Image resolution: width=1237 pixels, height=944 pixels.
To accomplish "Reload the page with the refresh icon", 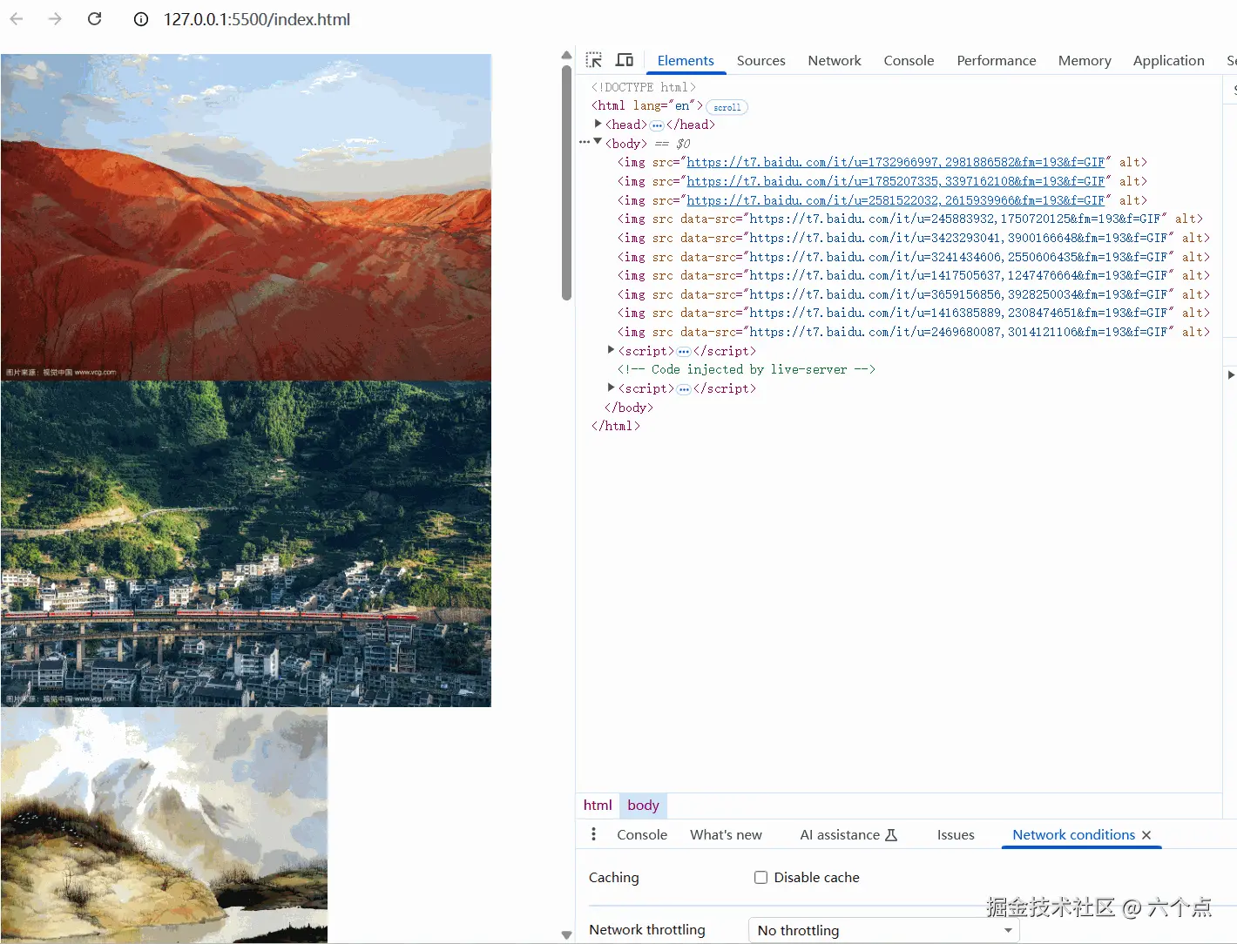I will (x=95, y=18).
